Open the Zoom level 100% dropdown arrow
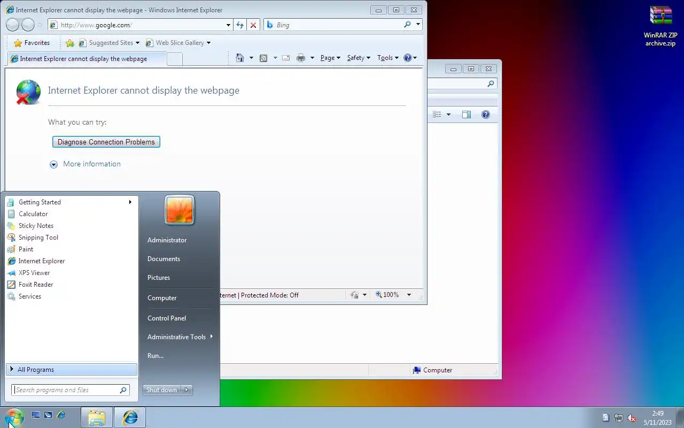684x428 pixels. click(409, 295)
